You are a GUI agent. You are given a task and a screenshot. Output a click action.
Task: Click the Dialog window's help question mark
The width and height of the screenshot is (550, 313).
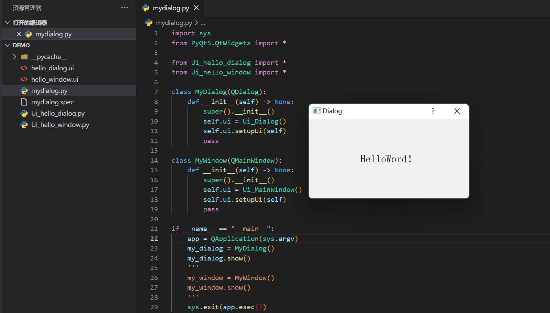pyautogui.click(x=433, y=111)
